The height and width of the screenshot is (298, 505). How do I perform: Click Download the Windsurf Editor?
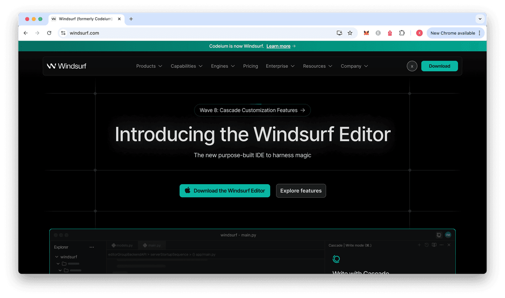(225, 190)
